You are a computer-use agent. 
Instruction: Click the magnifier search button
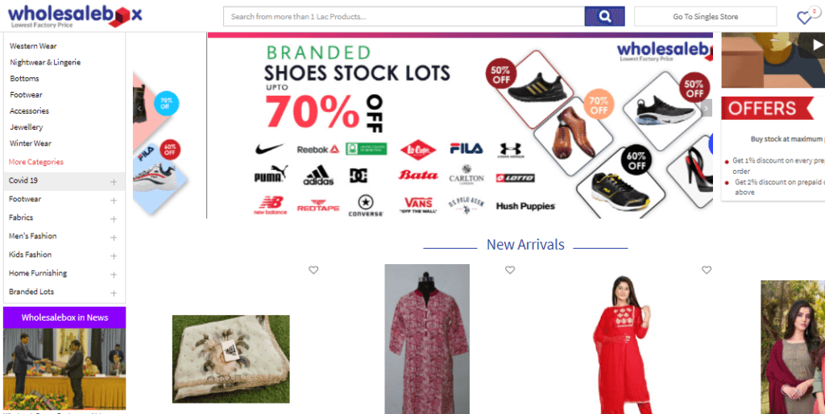coord(604,16)
